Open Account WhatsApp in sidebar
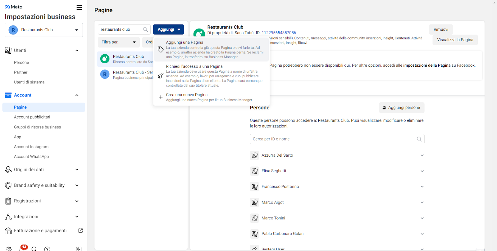The width and height of the screenshot is (497, 251). 31,157
